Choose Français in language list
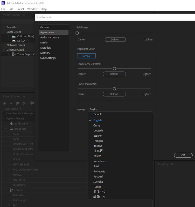 (x=120, y=141)
